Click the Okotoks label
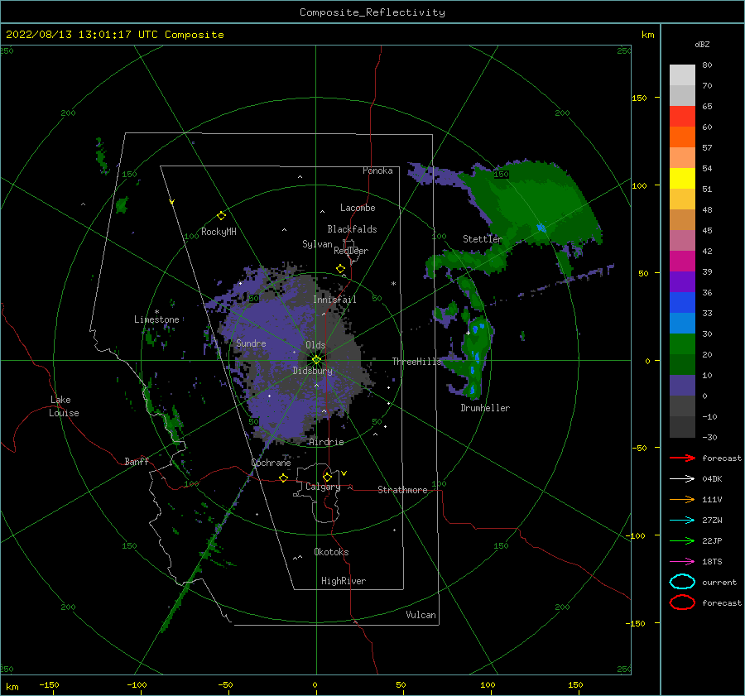This screenshot has height=696, width=745. pos(331,552)
